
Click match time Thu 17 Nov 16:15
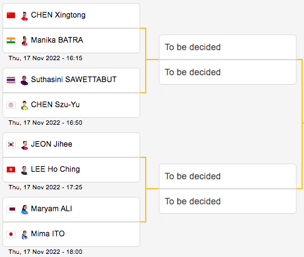46,58
